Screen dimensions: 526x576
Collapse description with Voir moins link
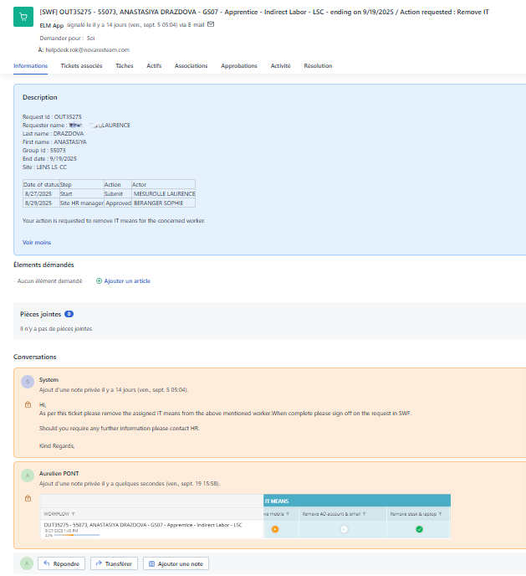[37, 243]
